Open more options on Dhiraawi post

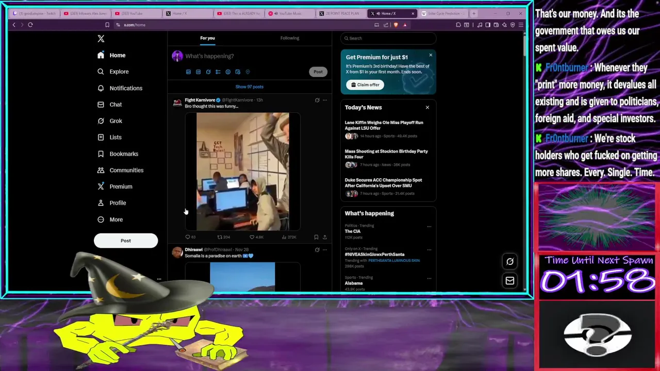click(x=325, y=250)
